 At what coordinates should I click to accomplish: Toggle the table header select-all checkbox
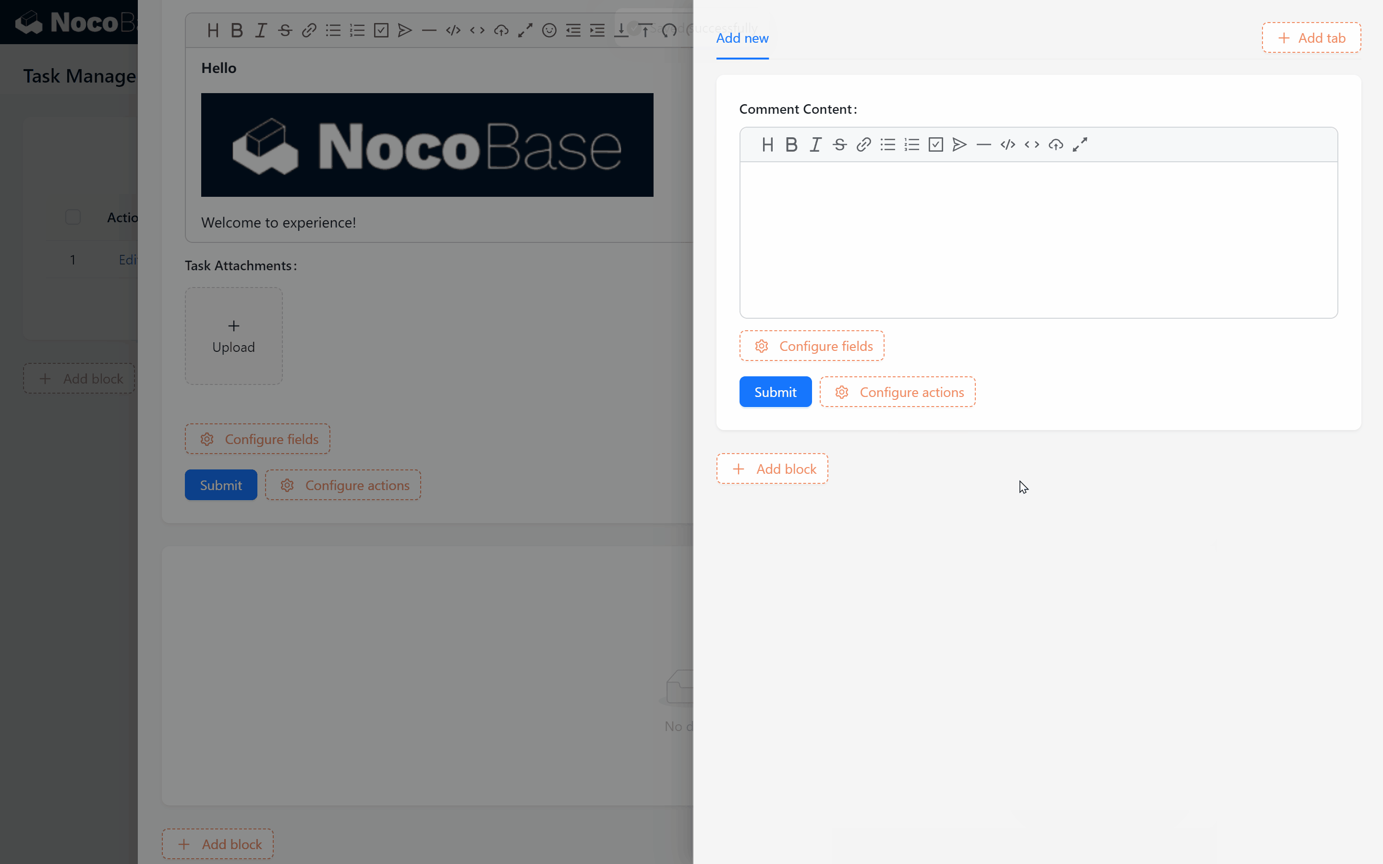click(73, 217)
